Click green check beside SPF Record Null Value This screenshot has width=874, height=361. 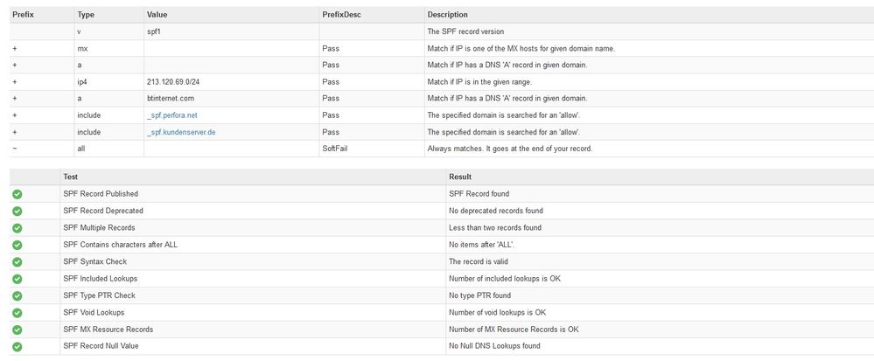click(17, 346)
